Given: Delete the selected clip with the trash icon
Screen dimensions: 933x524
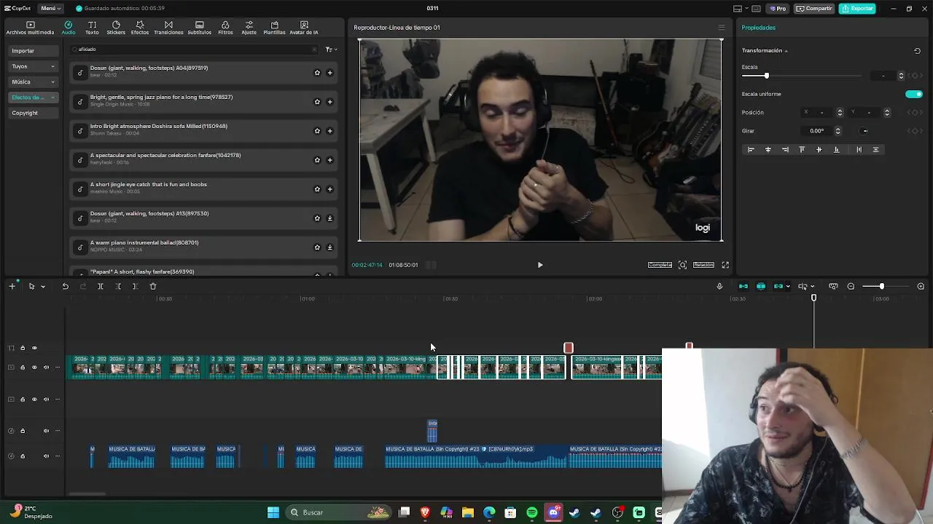Looking at the screenshot, I should [153, 287].
